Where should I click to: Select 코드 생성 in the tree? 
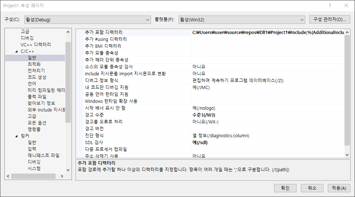click(x=37, y=77)
